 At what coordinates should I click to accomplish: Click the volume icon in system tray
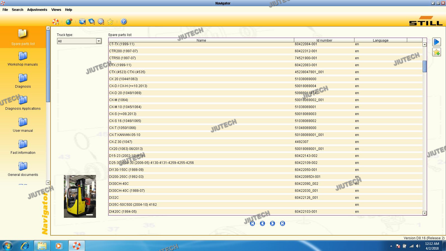418,246
